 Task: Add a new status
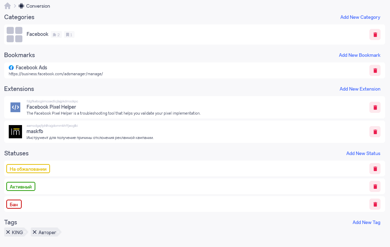point(363,153)
